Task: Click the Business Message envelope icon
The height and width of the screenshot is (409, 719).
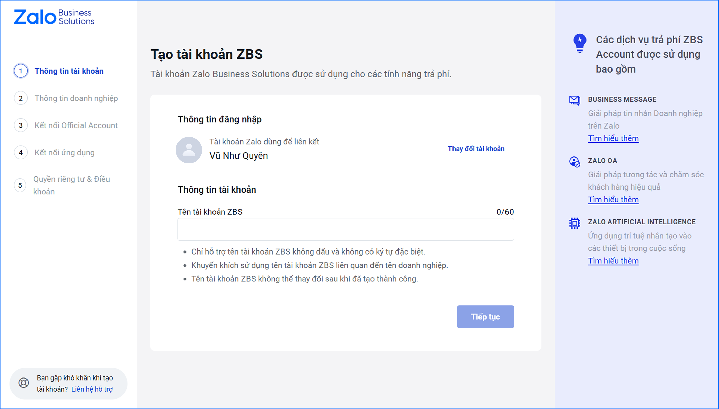Action: tap(574, 100)
